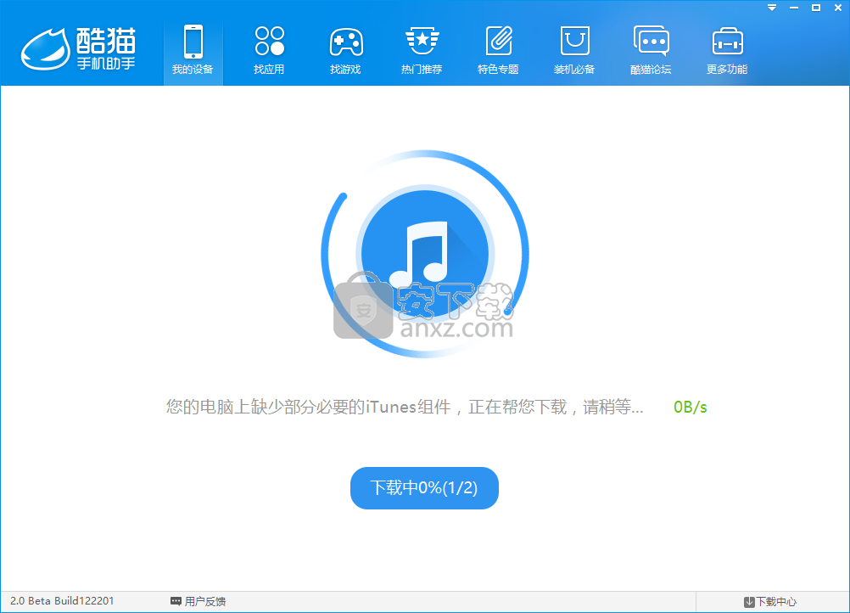Click the iTunes组件 missing message text
Screen dimensions: 850x613
pos(405,407)
